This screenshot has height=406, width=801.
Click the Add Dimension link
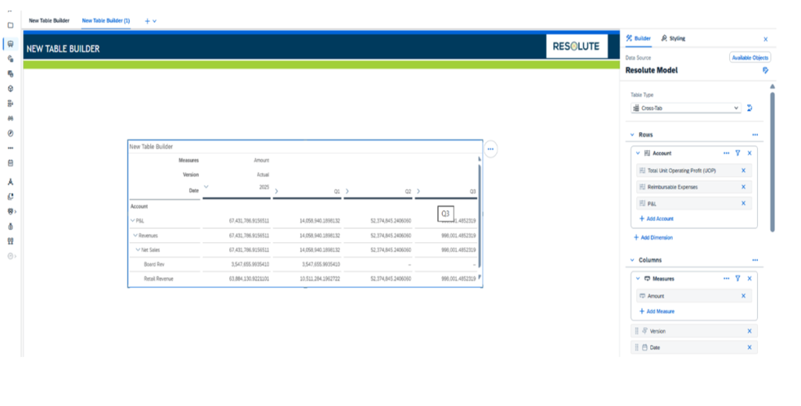click(652, 237)
